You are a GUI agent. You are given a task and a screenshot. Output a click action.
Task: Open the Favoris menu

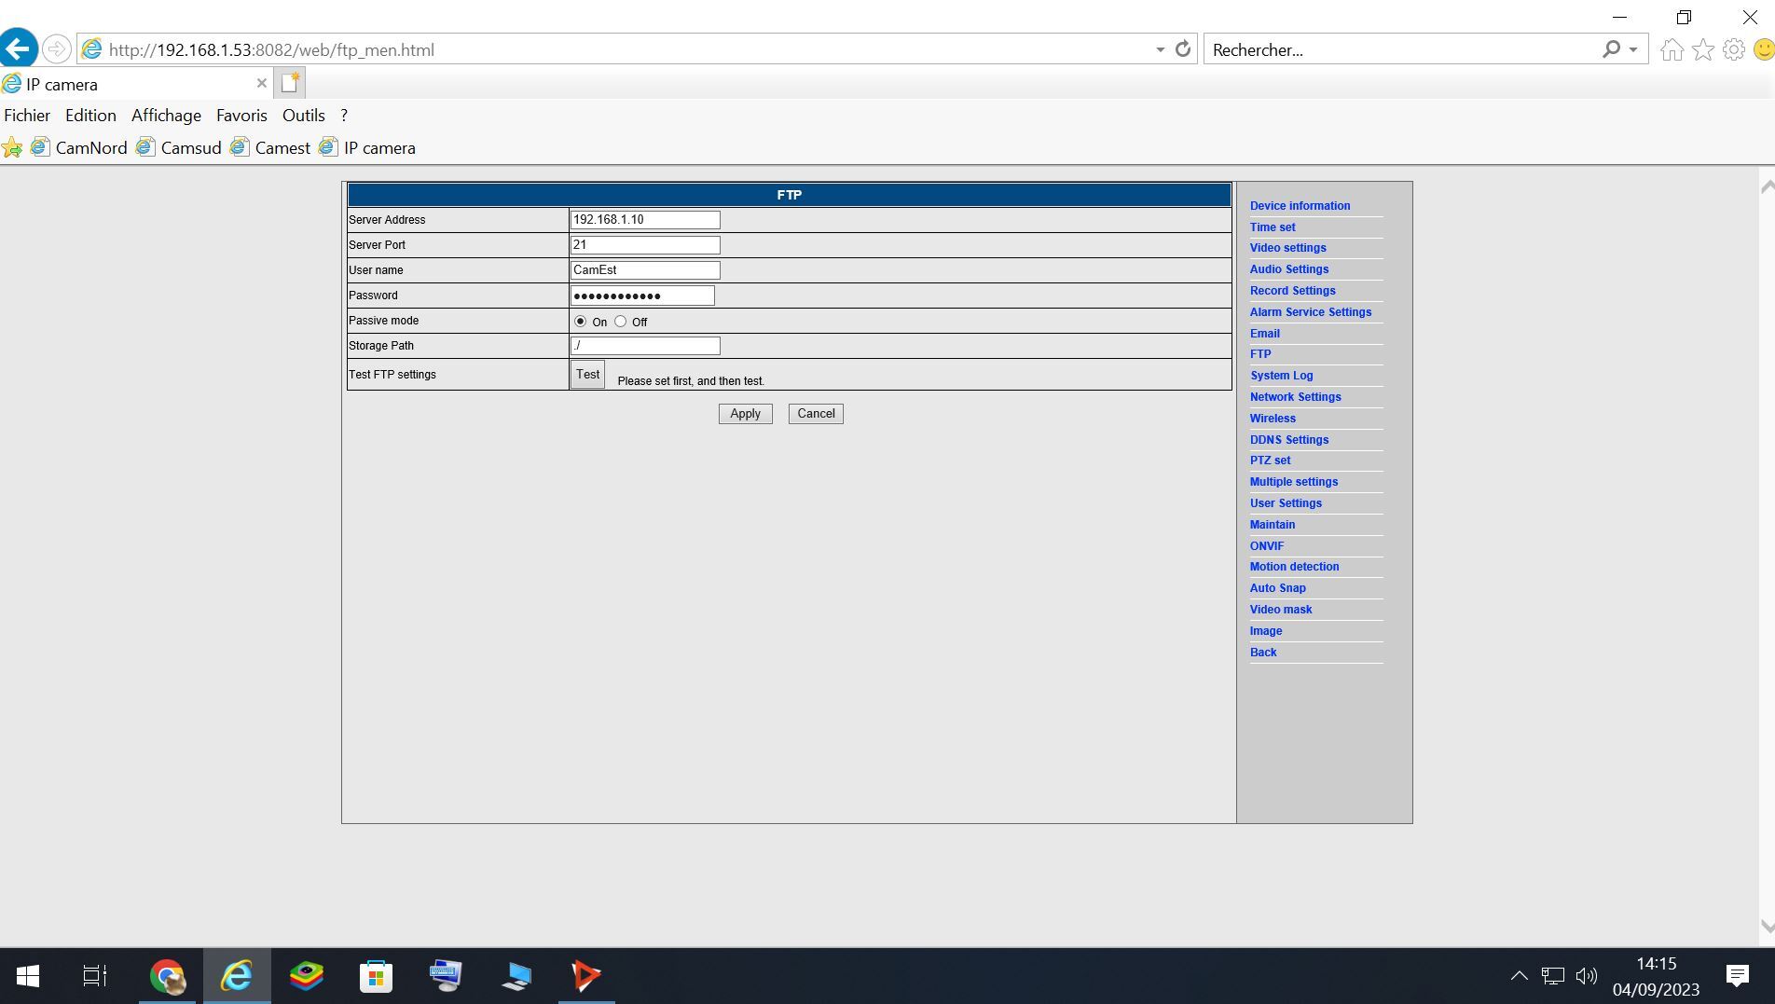tap(241, 116)
